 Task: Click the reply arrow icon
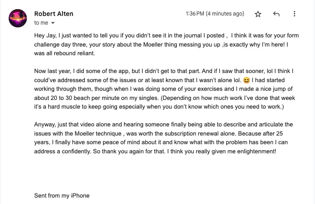(x=276, y=14)
